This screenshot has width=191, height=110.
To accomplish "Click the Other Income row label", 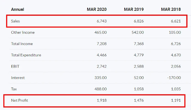I will pyautogui.click(x=23, y=32).
